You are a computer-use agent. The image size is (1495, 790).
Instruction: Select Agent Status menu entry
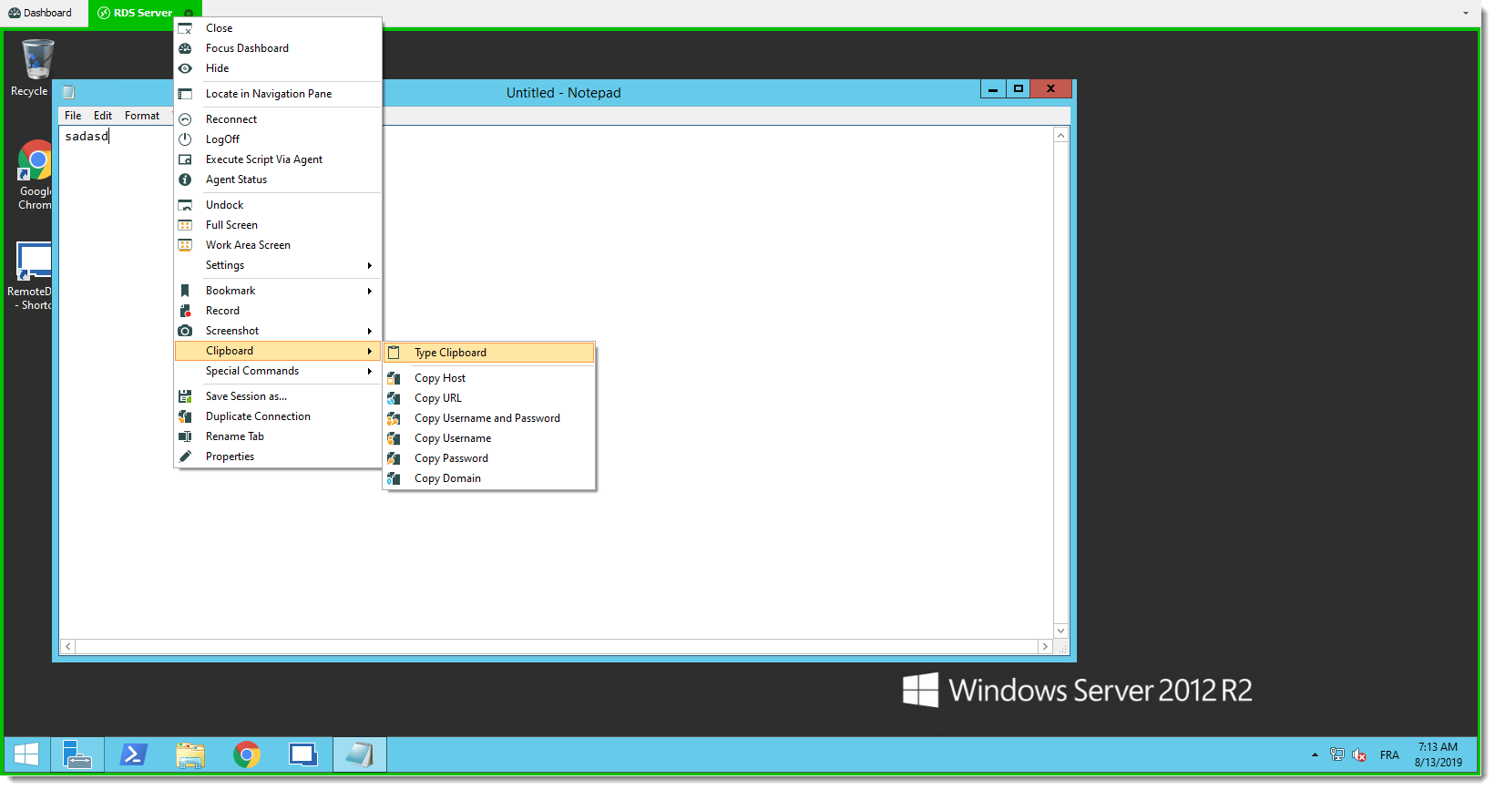(278, 180)
